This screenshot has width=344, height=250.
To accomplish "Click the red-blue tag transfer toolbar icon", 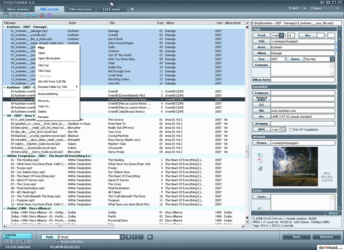I will [42, 15].
